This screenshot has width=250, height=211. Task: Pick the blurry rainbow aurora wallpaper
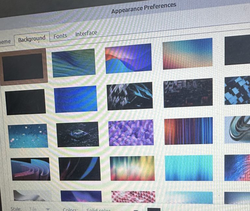pyautogui.click(x=132, y=168)
